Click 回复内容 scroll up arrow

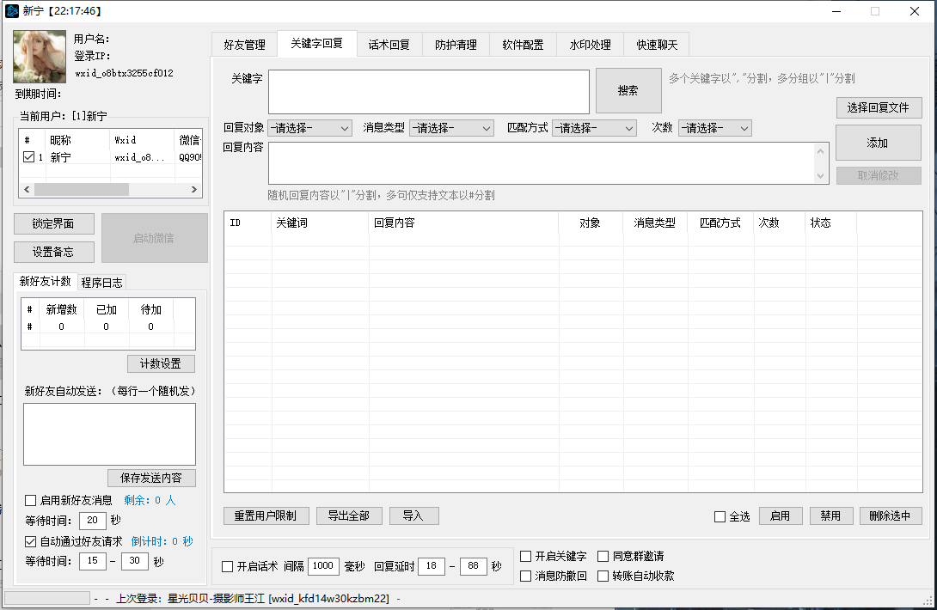(820, 151)
